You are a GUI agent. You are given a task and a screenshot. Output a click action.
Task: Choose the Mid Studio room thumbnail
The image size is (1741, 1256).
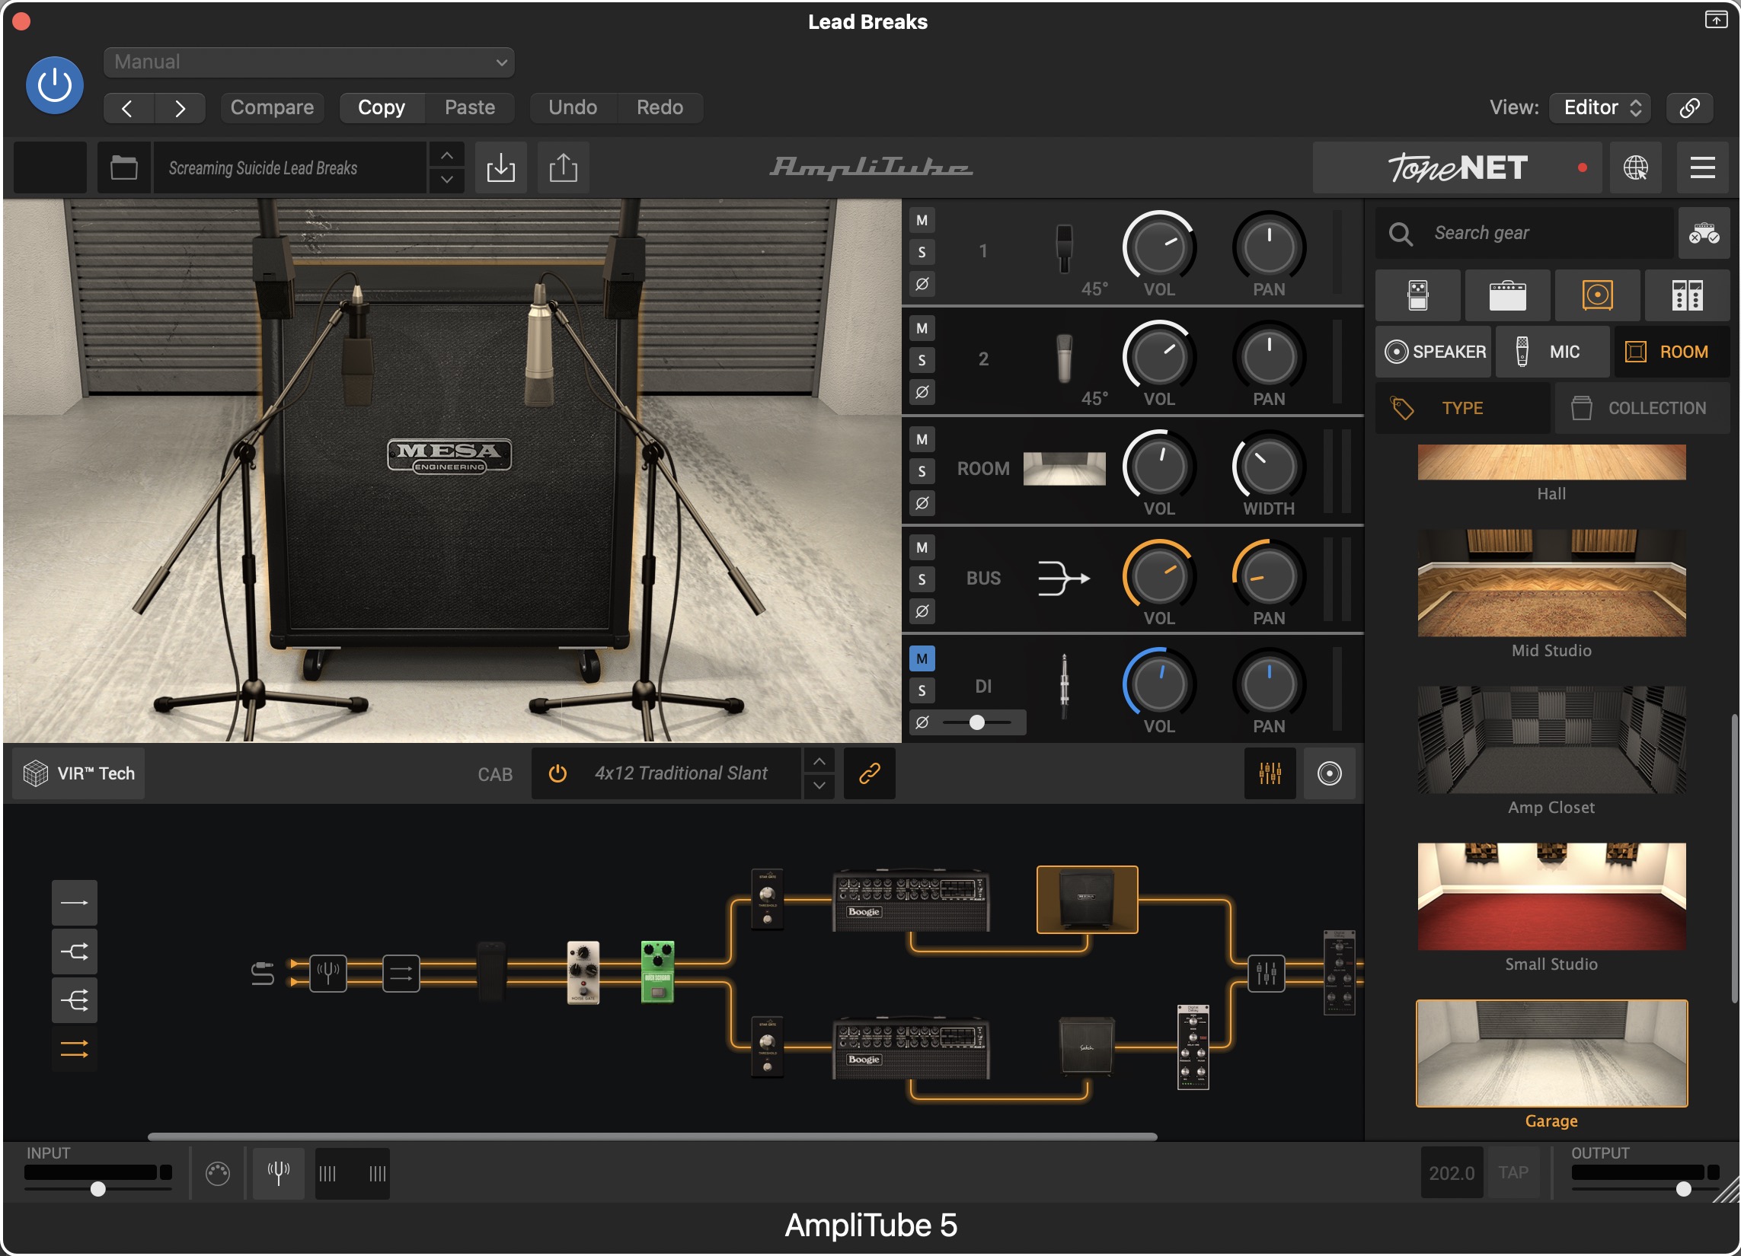coord(1551,584)
